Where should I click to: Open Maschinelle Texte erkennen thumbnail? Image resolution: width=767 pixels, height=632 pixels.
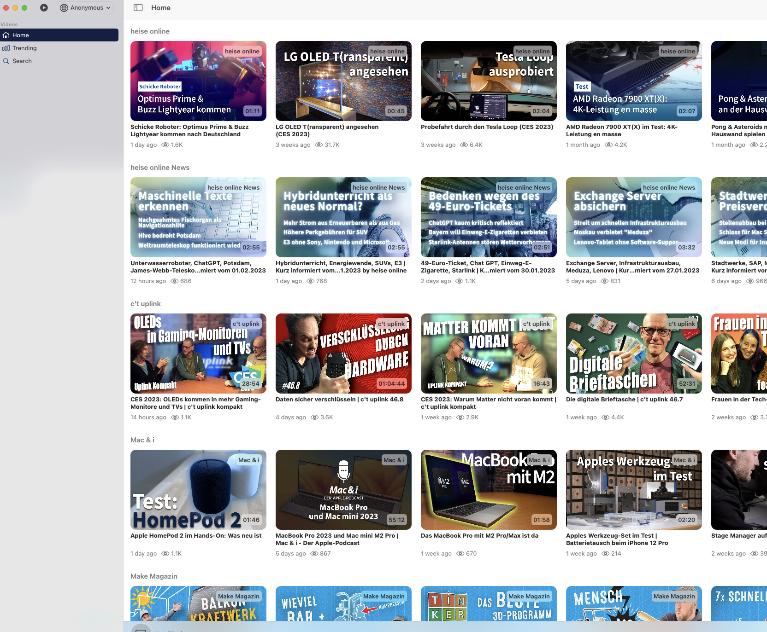[198, 217]
